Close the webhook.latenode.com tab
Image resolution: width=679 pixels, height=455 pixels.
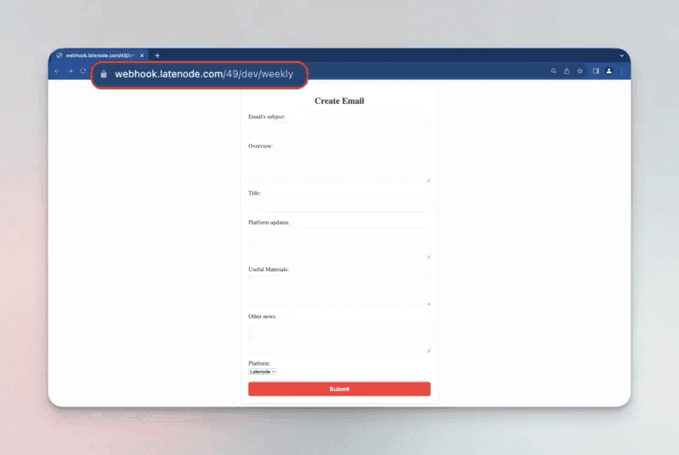coord(143,55)
